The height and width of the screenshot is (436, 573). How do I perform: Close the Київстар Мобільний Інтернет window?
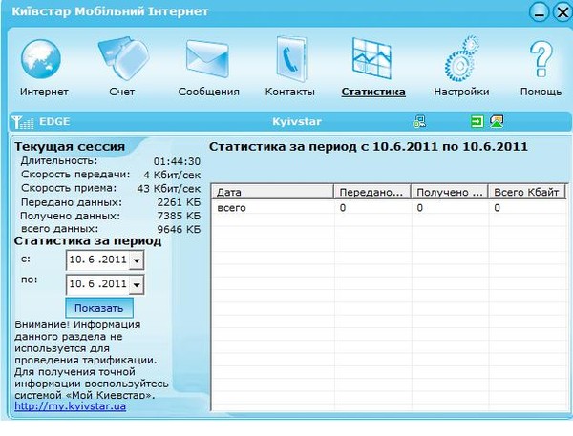click(562, 12)
